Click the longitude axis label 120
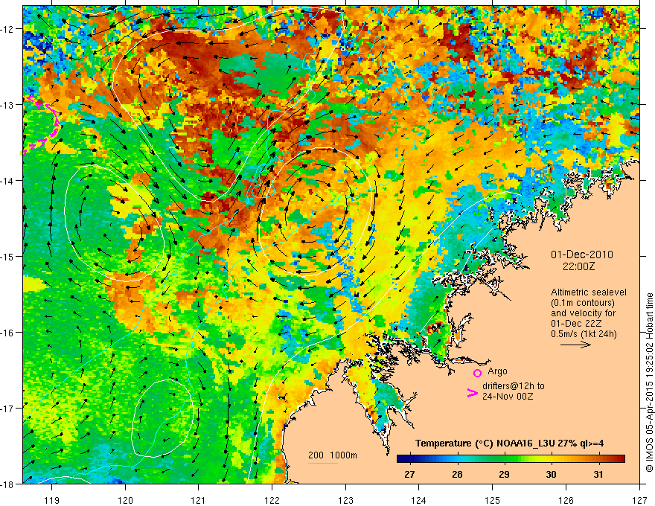The image size is (655, 506). pyautogui.click(x=125, y=500)
